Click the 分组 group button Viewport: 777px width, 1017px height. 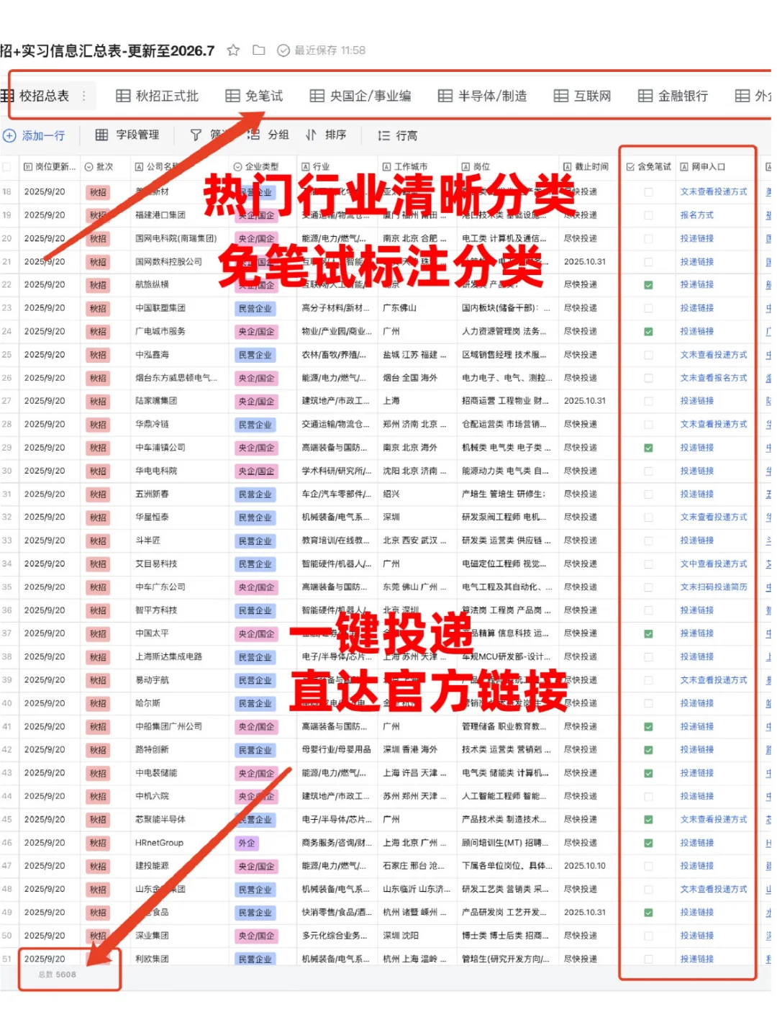point(268,135)
